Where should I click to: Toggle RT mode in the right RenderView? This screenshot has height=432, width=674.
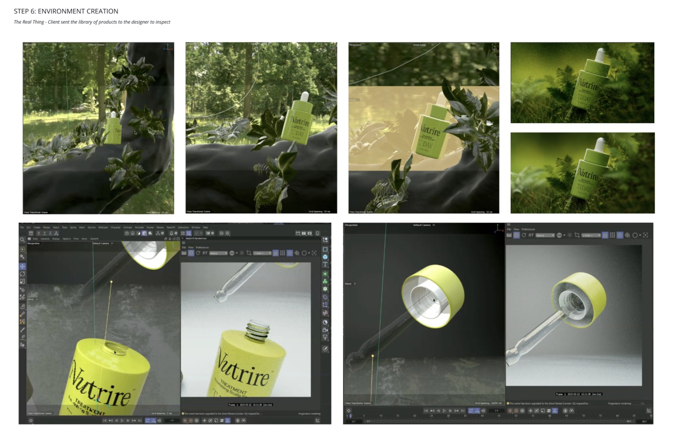click(x=531, y=236)
